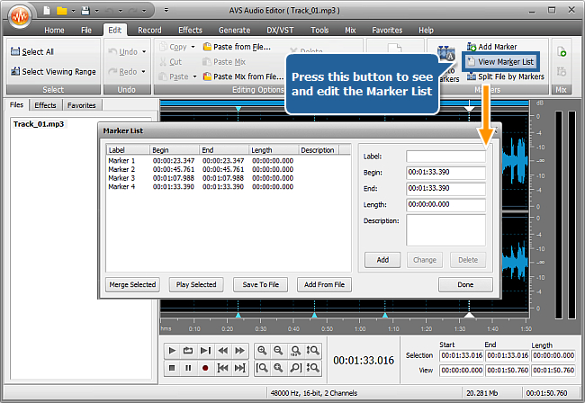
Task: Click the Fast Forward button
Action: coord(239,351)
